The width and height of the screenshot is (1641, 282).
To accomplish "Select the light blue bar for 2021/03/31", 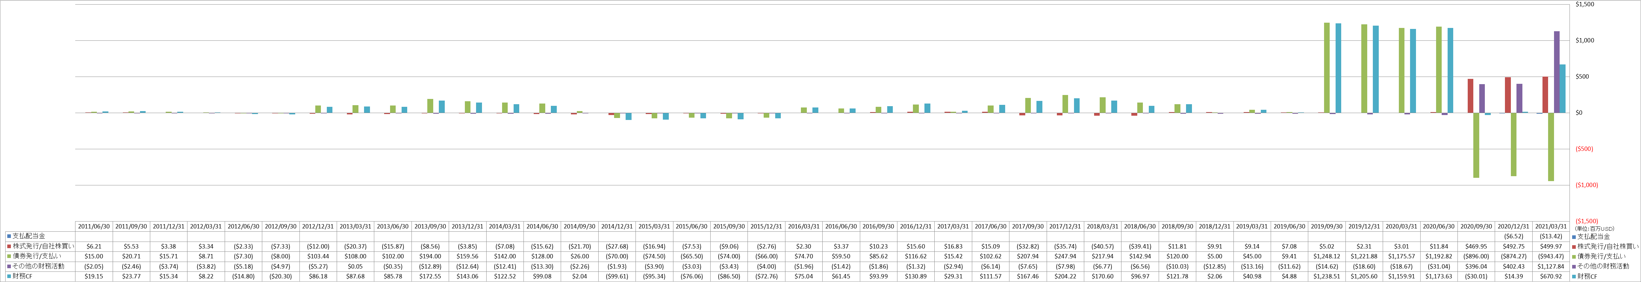I will point(1563,89).
